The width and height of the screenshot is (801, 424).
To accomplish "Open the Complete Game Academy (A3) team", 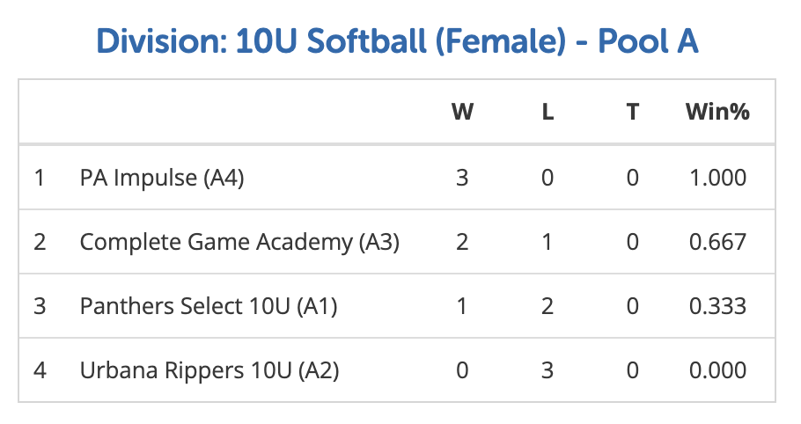I will tap(239, 242).
